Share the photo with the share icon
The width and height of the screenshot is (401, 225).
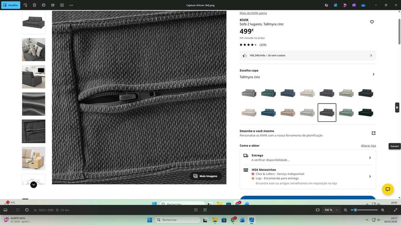(53, 5)
